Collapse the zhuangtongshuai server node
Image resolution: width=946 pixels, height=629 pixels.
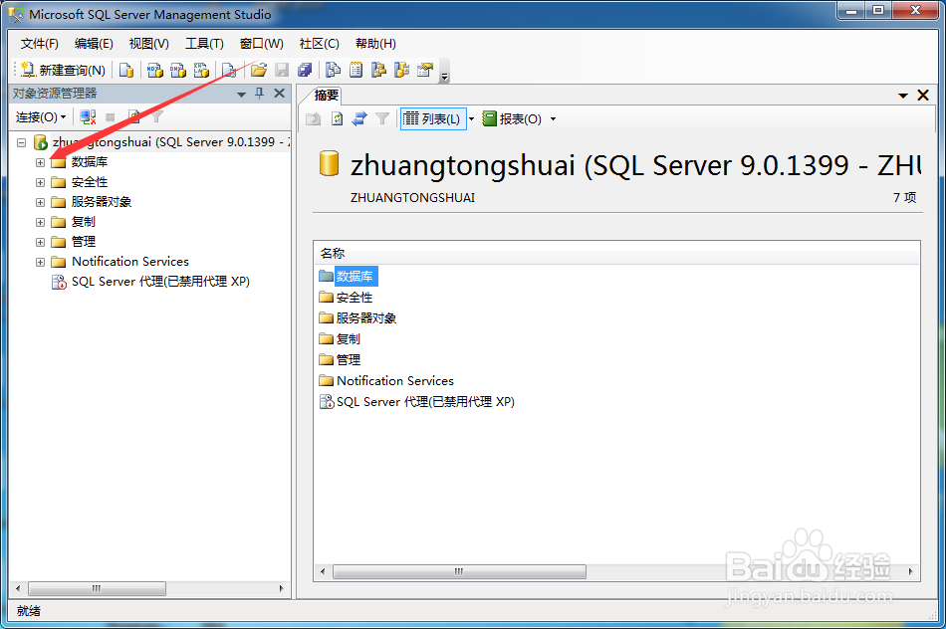22,143
